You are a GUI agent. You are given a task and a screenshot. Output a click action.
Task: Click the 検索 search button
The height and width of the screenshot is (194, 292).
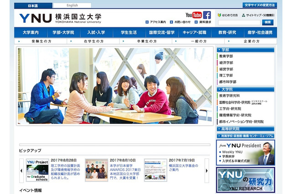click(268, 22)
